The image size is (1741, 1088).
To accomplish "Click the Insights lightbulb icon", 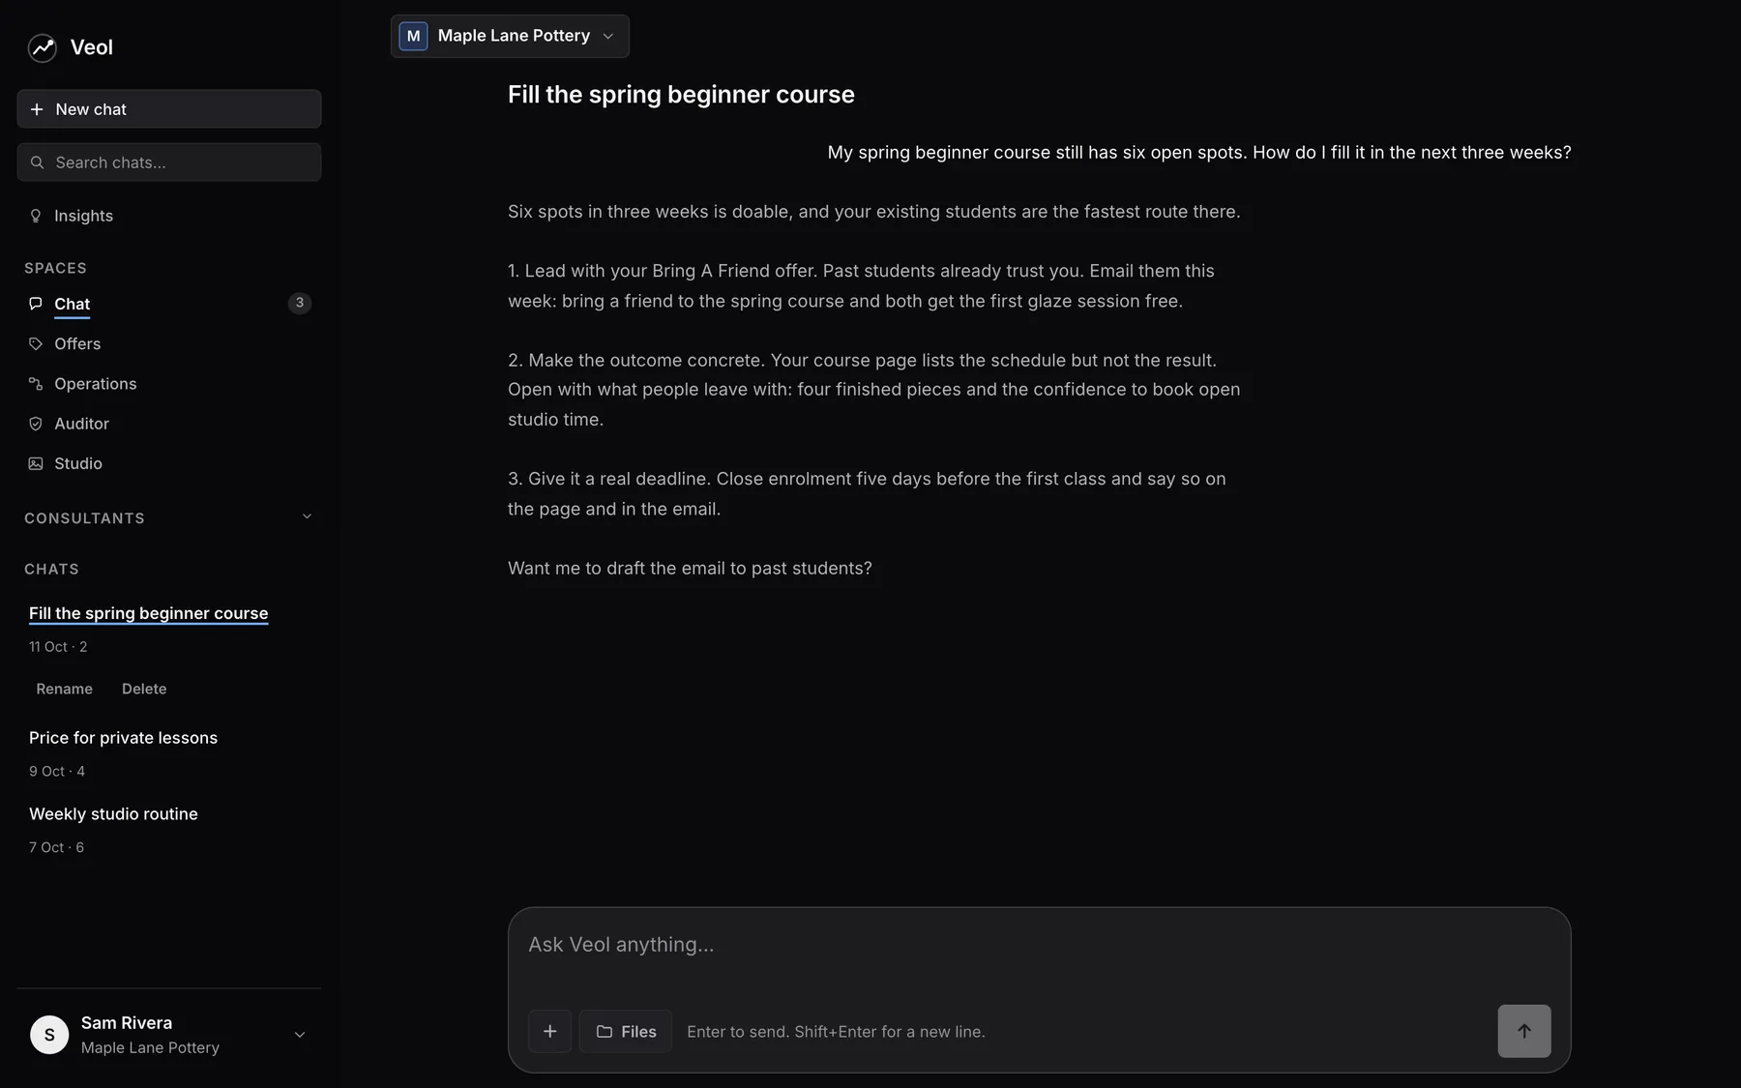I will pyautogui.click(x=36, y=216).
